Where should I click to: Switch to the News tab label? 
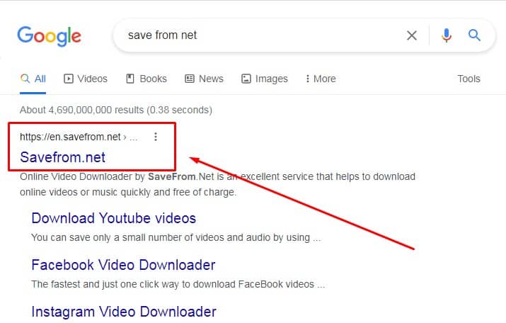coord(211,79)
